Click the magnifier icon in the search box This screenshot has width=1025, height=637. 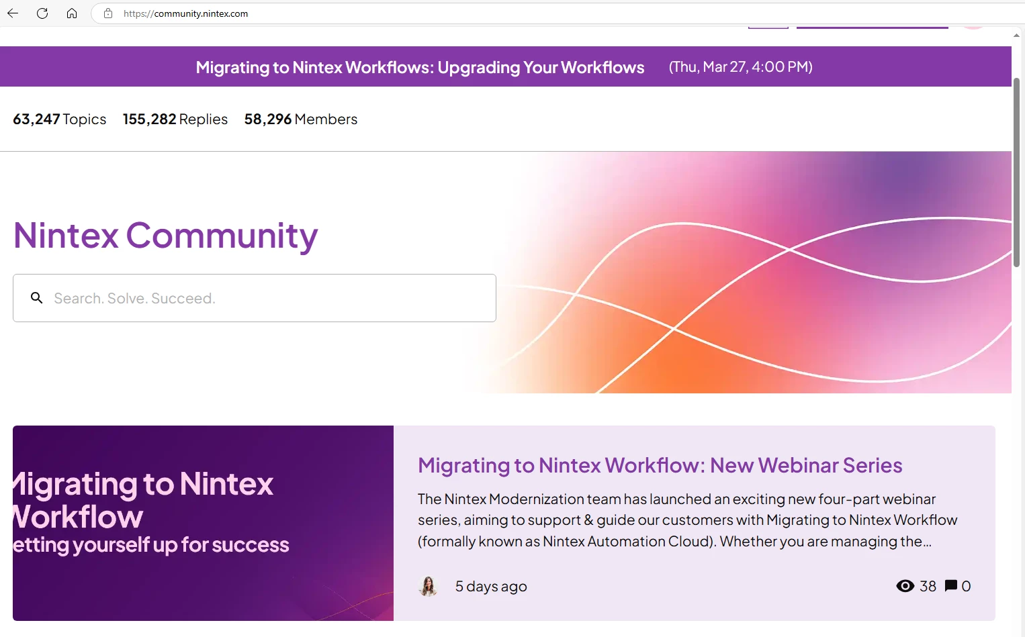click(37, 297)
